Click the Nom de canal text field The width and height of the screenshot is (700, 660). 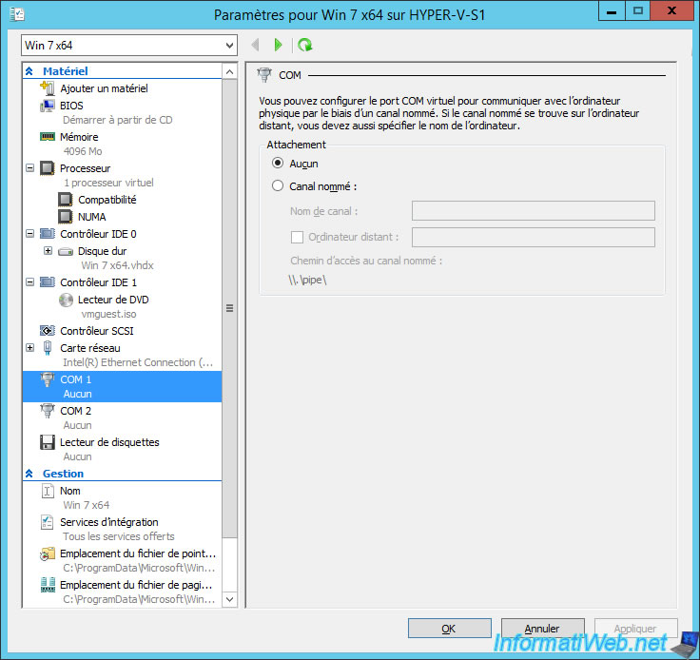pos(533,211)
